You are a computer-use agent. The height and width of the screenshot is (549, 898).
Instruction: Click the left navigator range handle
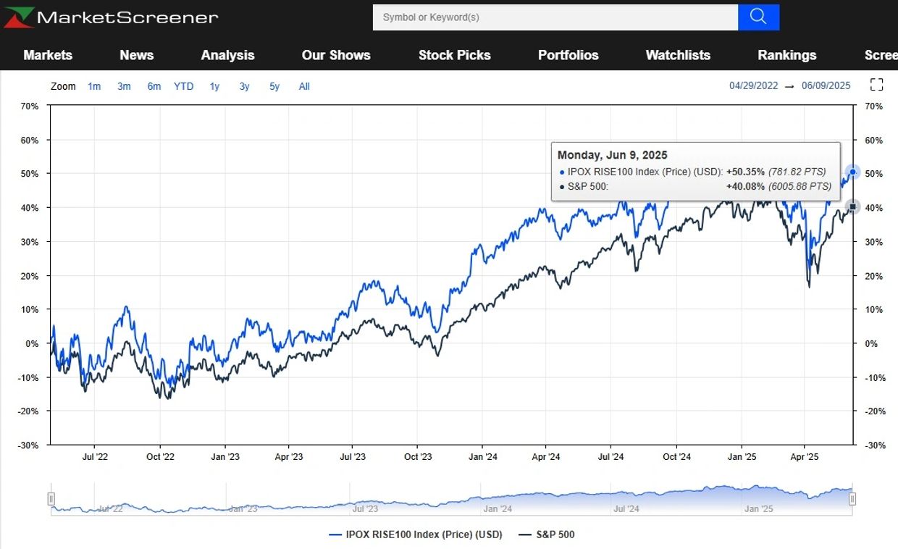[x=51, y=498]
